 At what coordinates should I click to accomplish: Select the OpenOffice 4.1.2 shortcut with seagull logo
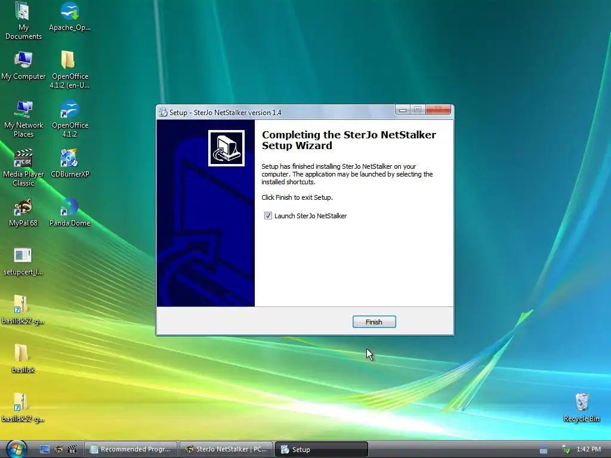(70, 119)
